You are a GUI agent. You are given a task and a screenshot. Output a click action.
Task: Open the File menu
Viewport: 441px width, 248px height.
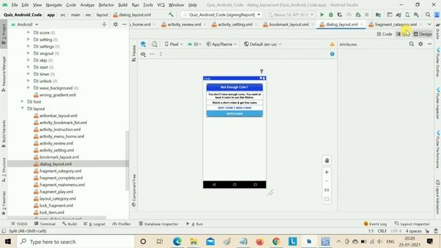tap(14, 5)
